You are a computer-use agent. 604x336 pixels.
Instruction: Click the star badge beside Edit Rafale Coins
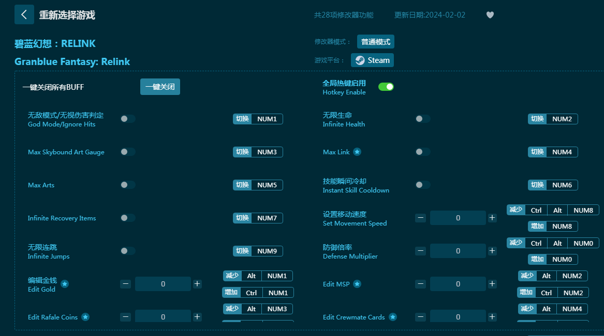[85, 317]
